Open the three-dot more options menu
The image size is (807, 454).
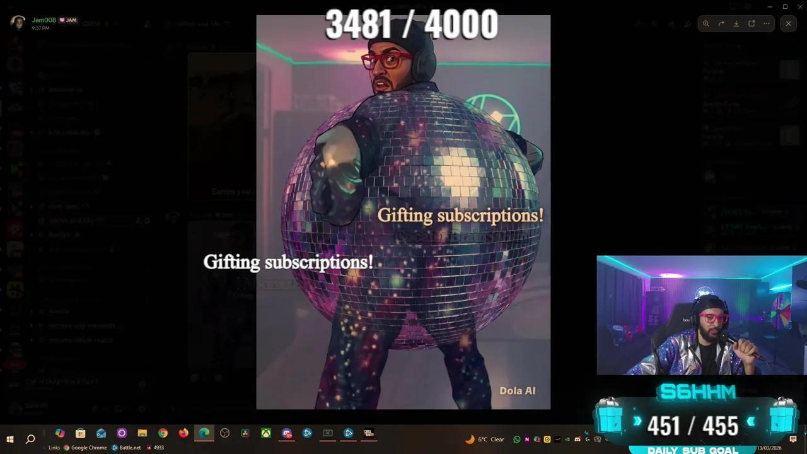767,23
